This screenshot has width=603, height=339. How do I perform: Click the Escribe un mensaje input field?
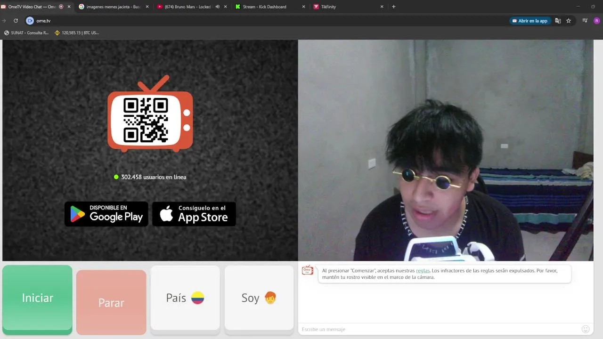438,329
